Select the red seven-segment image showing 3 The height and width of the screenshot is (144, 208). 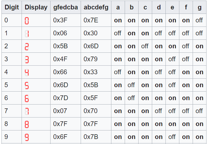(x=27, y=59)
